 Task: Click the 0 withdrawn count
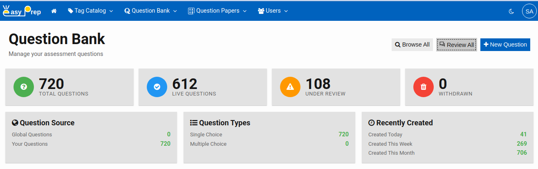click(x=443, y=84)
